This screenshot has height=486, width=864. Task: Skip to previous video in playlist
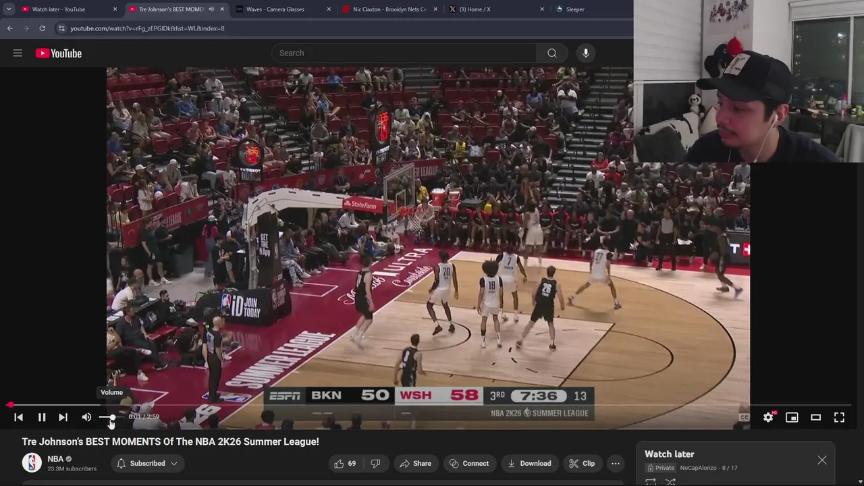pos(19,417)
